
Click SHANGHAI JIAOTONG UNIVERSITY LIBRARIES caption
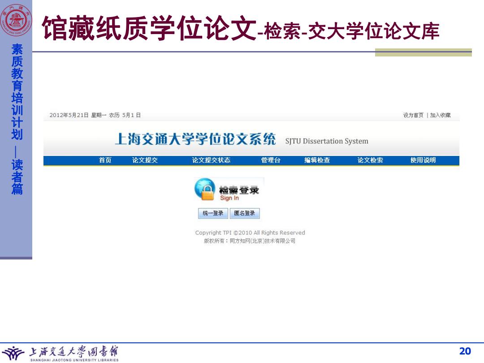(x=74, y=360)
